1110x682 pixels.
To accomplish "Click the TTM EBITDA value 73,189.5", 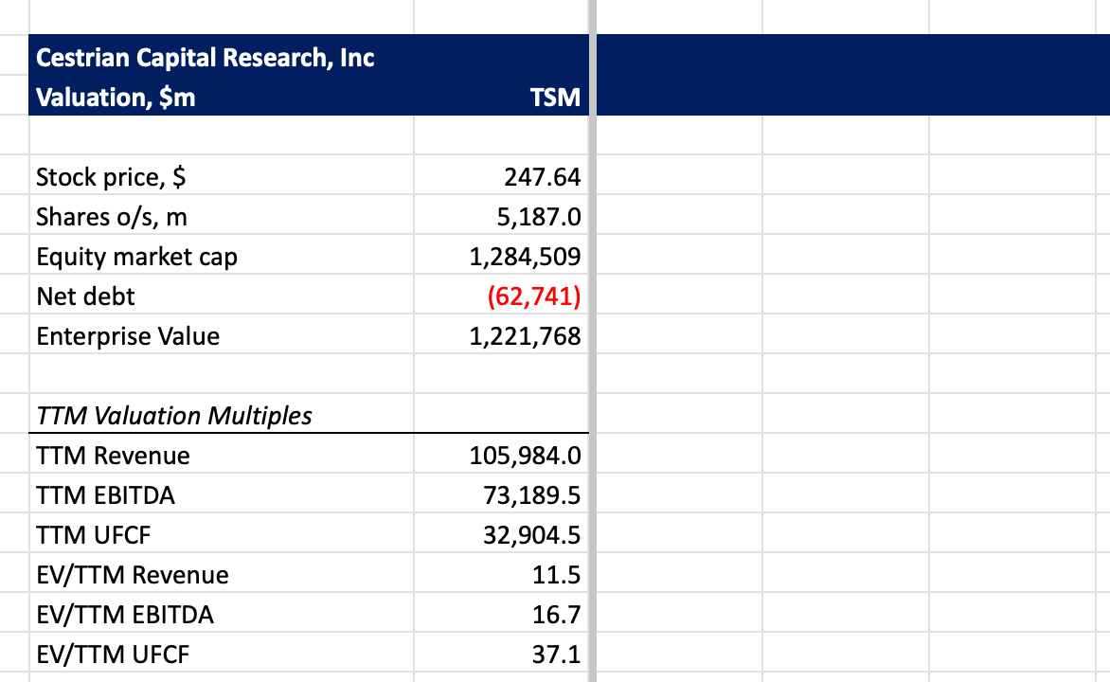I will click(x=501, y=494).
